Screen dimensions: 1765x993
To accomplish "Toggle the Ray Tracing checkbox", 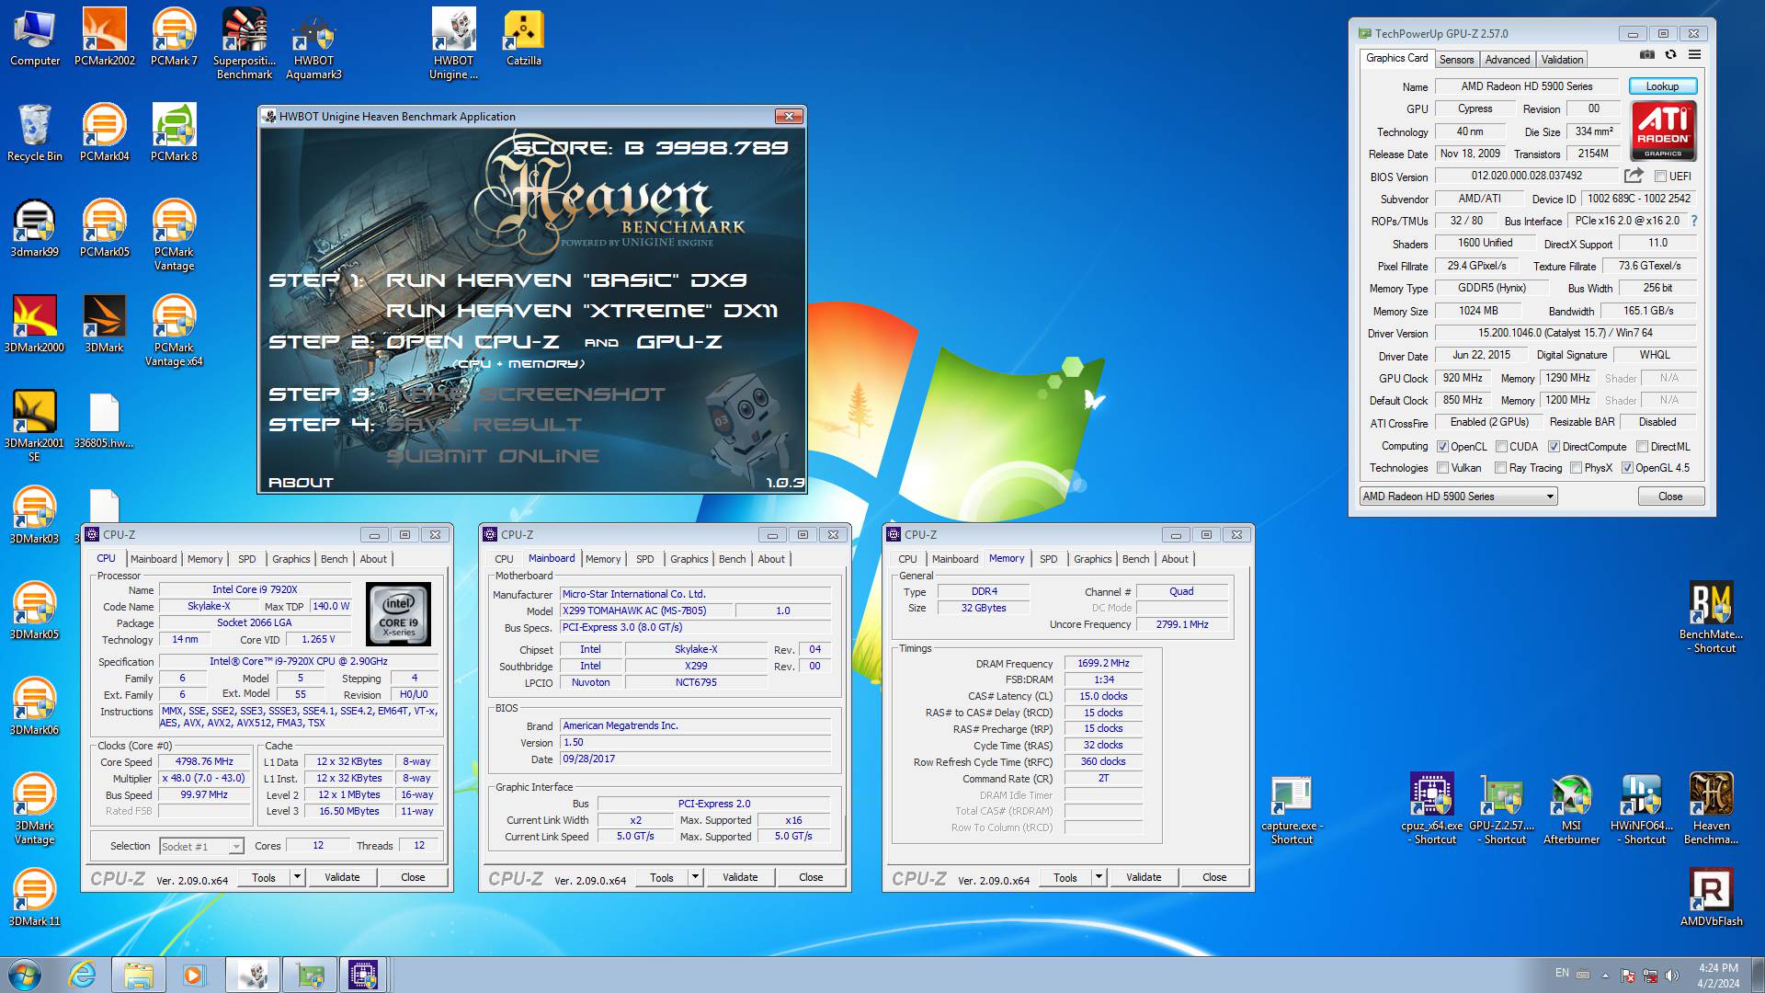I will [1501, 468].
